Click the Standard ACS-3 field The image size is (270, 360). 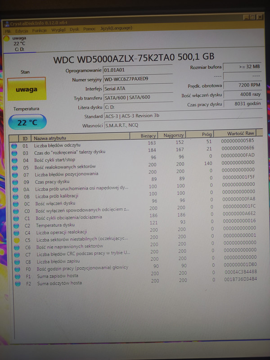183,116
